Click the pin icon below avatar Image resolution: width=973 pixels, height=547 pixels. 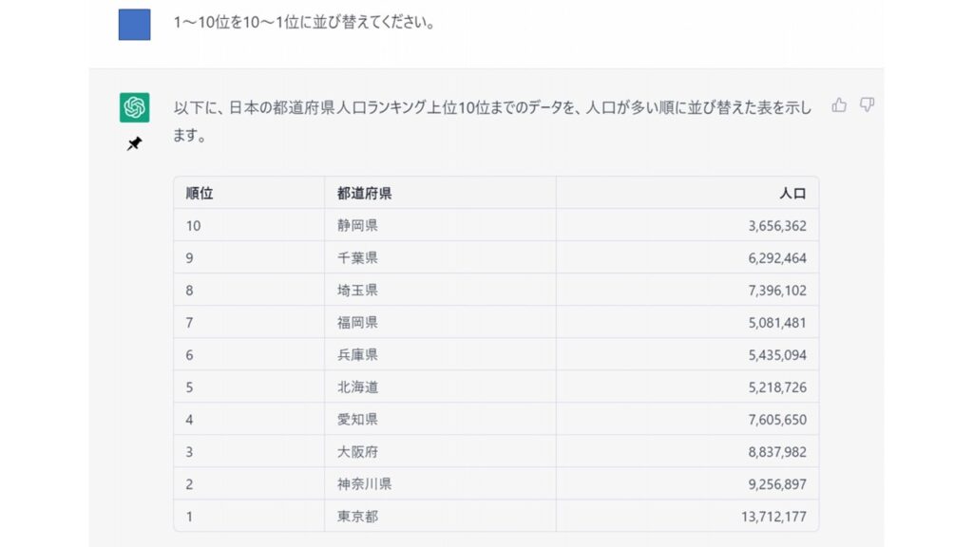tap(135, 144)
